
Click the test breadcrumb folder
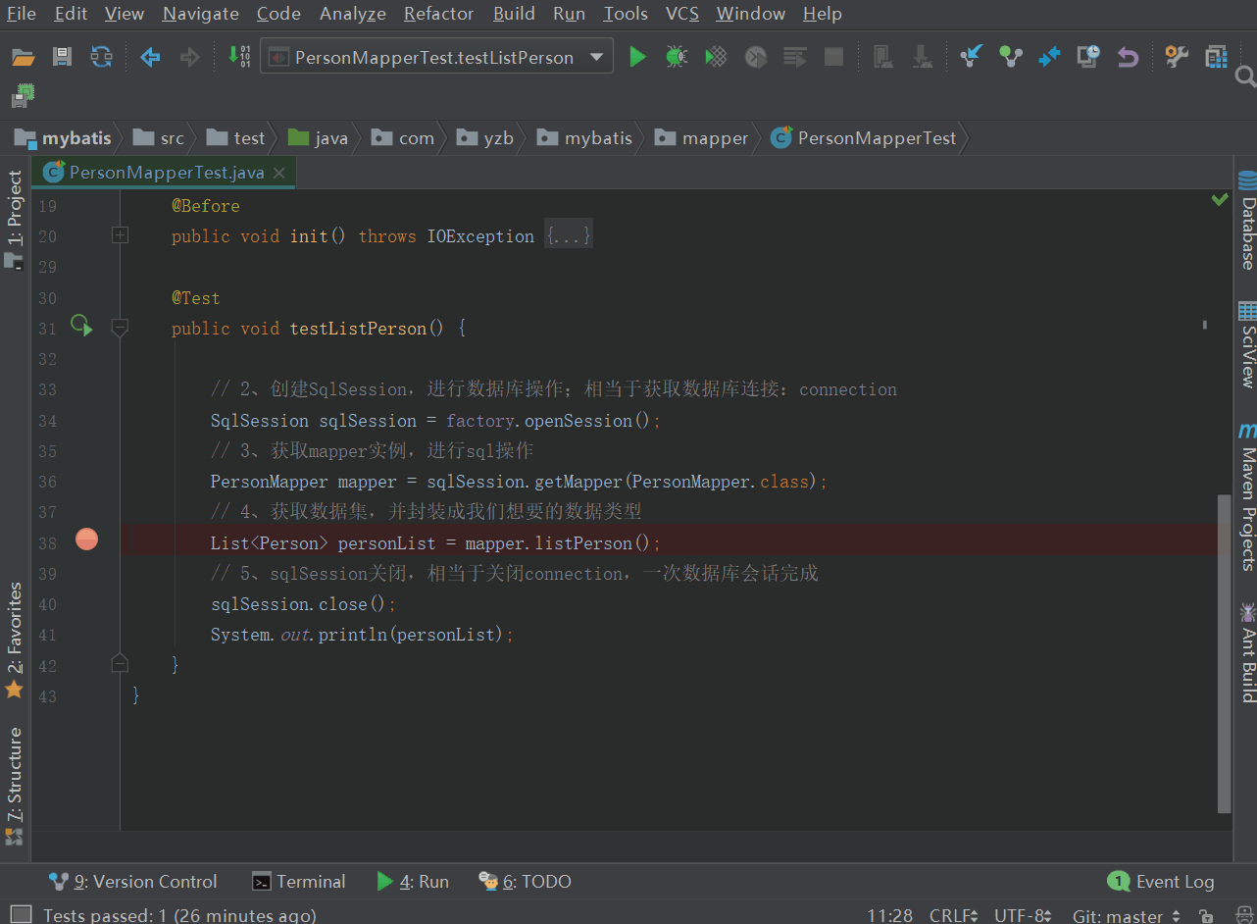pyautogui.click(x=236, y=138)
